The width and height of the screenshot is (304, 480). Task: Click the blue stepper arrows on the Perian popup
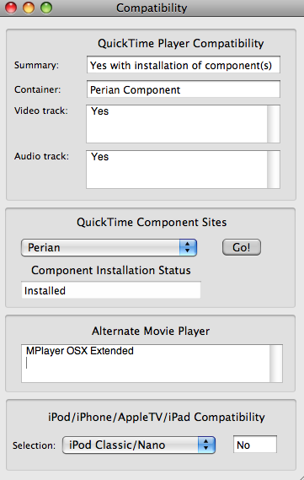(x=188, y=247)
